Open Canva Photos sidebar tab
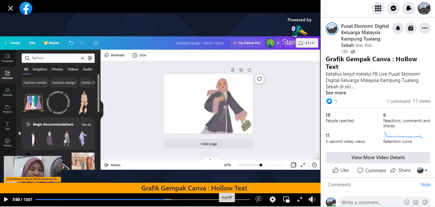The width and height of the screenshot is (435, 207). tap(7, 143)
